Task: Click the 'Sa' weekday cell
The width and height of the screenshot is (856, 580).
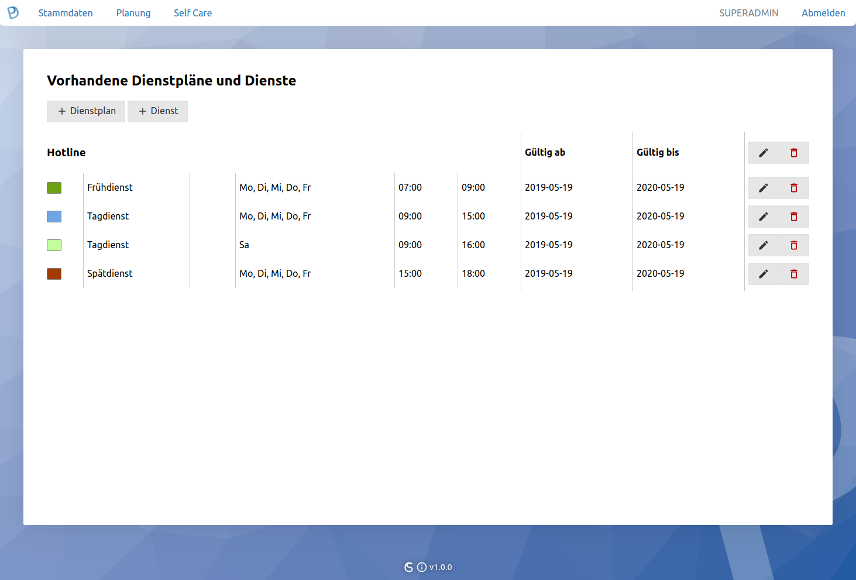Action: point(244,245)
